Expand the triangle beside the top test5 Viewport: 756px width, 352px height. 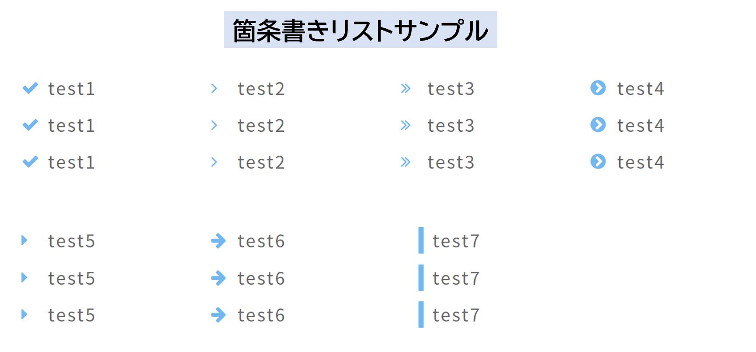tap(24, 240)
